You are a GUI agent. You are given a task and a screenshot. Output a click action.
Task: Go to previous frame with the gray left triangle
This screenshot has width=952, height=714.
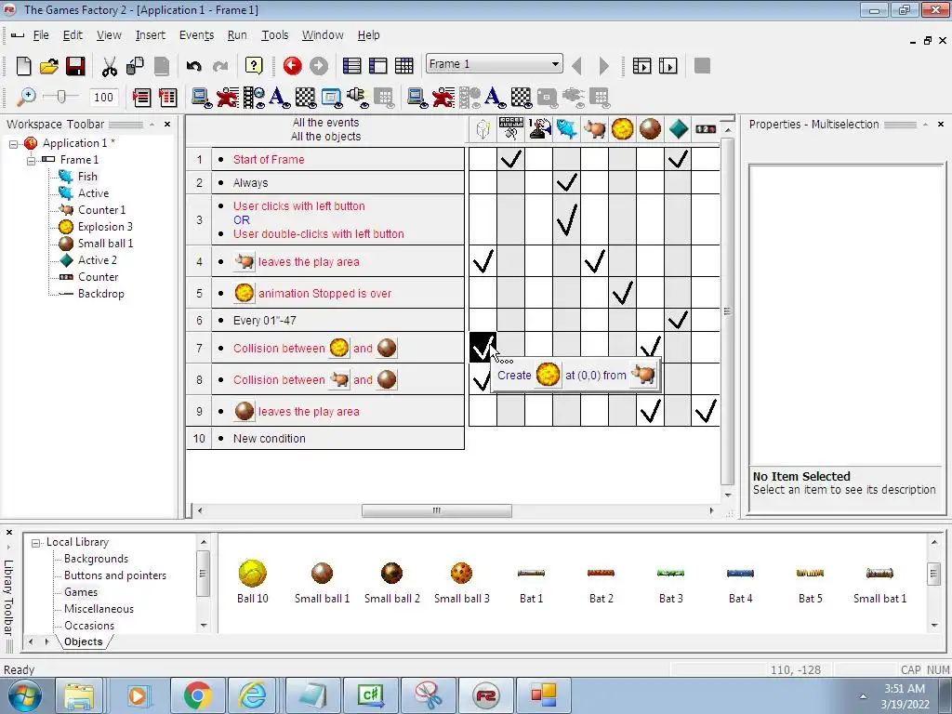tap(577, 66)
